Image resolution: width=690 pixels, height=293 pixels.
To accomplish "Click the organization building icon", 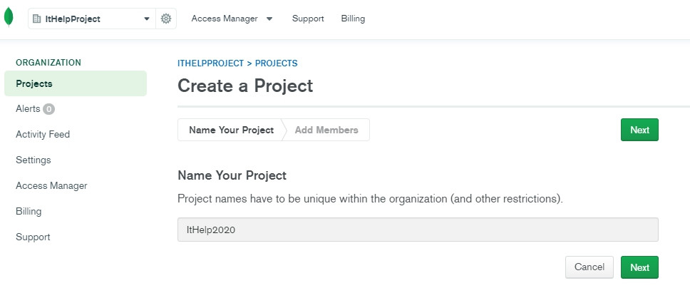I will 37,19.
